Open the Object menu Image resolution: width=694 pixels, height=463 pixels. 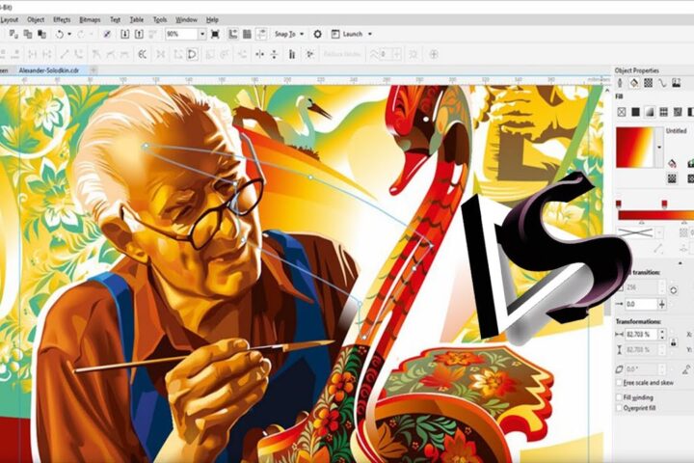[x=36, y=19]
